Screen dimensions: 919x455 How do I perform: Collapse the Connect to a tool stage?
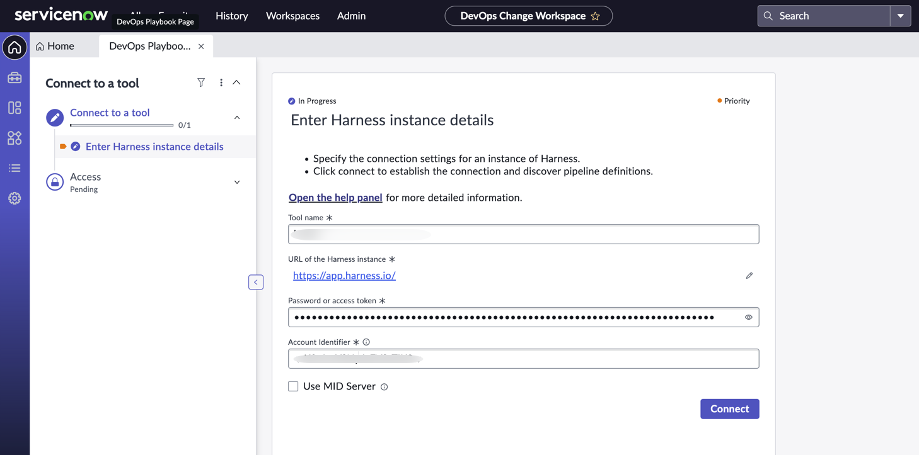tap(237, 118)
